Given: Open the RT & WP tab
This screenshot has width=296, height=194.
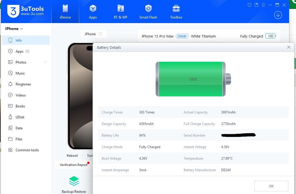Looking at the screenshot, I should coord(120,12).
